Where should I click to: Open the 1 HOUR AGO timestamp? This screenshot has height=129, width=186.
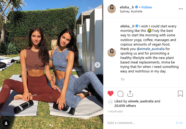click(115, 112)
